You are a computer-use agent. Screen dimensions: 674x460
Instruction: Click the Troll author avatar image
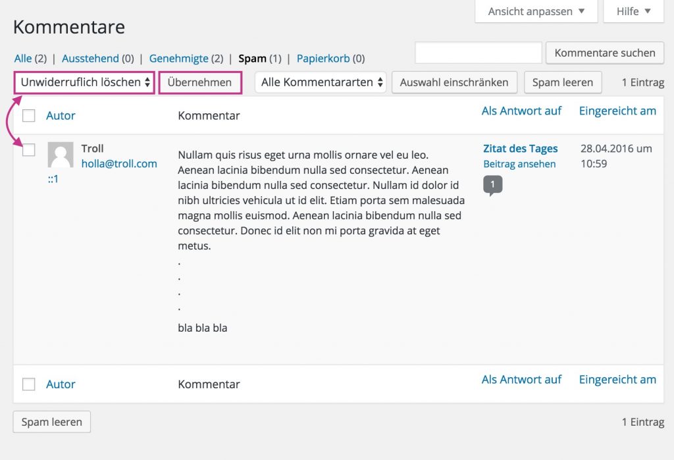click(61, 155)
